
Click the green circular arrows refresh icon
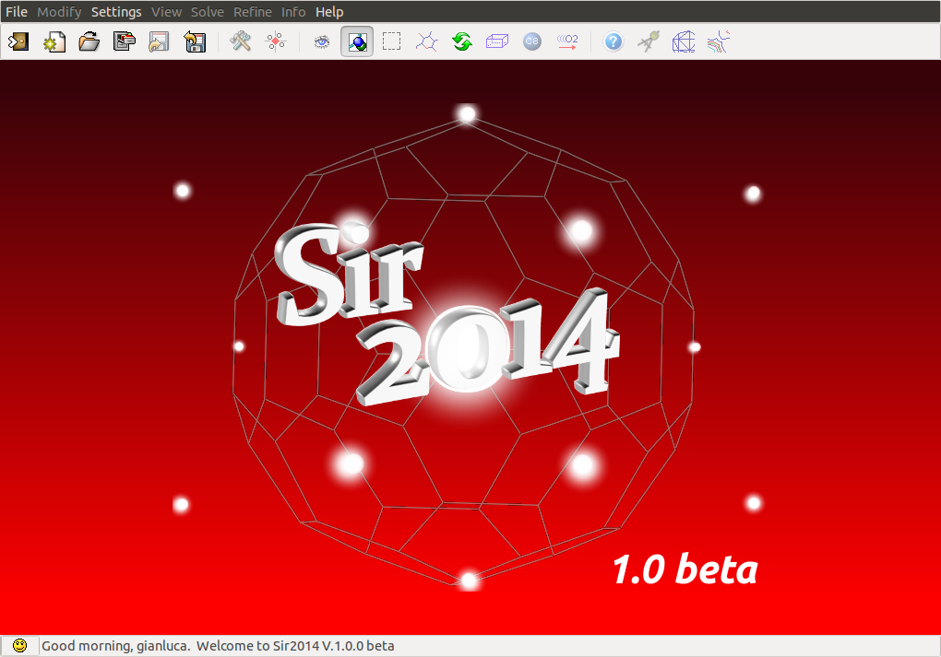click(x=462, y=41)
